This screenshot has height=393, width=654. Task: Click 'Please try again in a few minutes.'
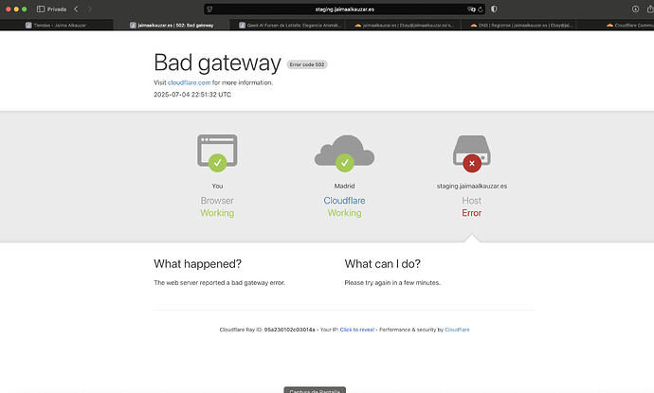click(392, 282)
